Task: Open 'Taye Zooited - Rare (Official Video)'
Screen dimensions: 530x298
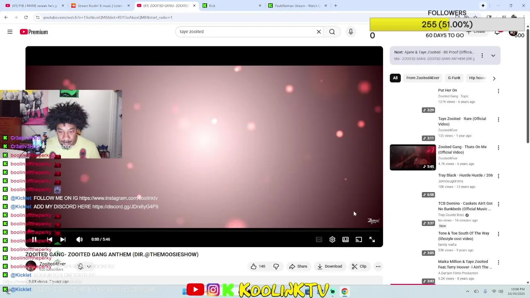Action: click(x=462, y=121)
